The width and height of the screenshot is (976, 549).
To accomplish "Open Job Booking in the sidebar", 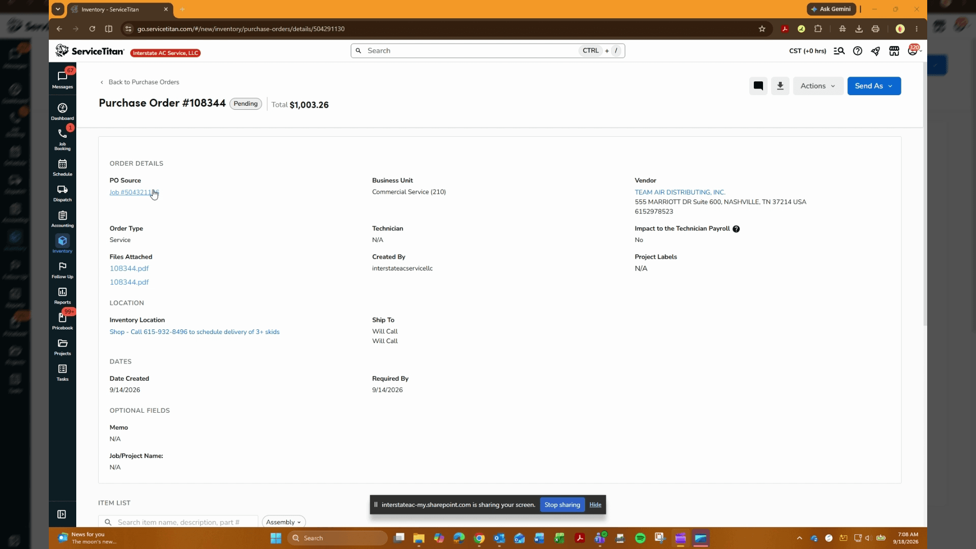I will click(63, 139).
